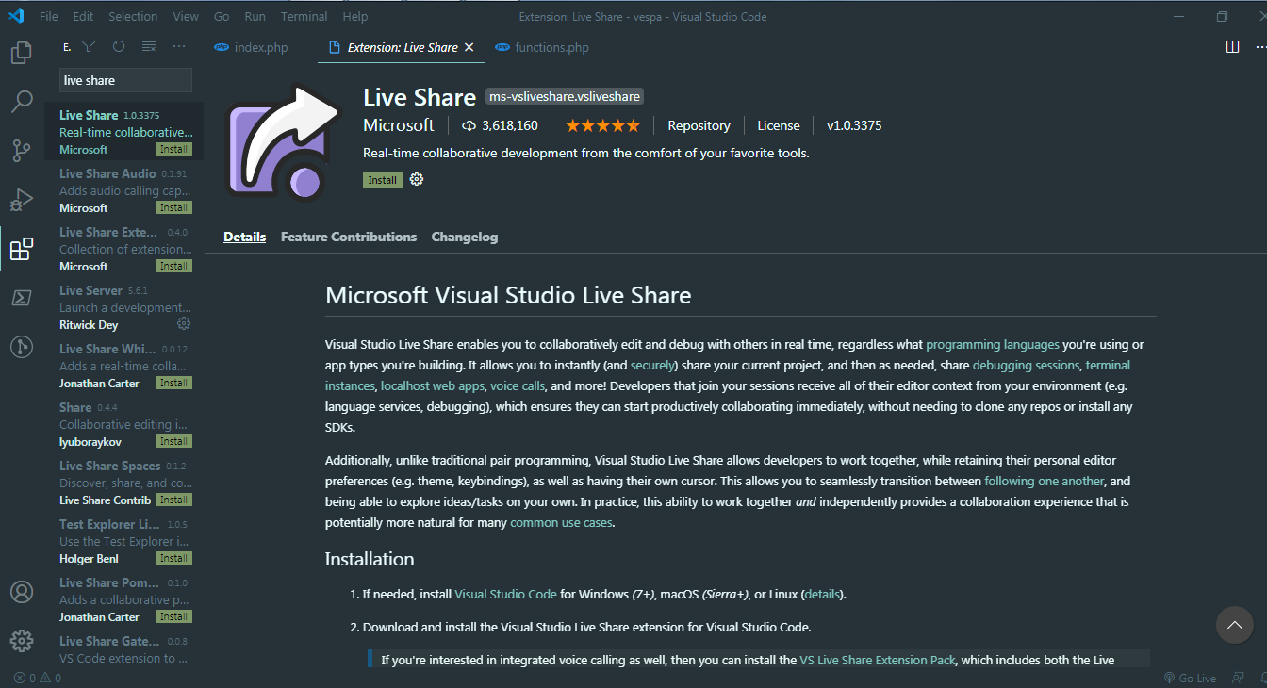This screenshot has height=688, width=1267.
Task: Open the Go menu
Action: tap(222, 16)
